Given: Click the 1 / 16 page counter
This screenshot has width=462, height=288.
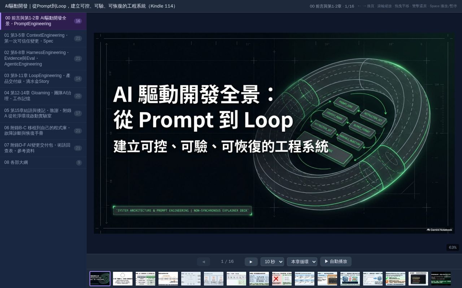Looking at the screenshot, I should click(x=227, y=262).
